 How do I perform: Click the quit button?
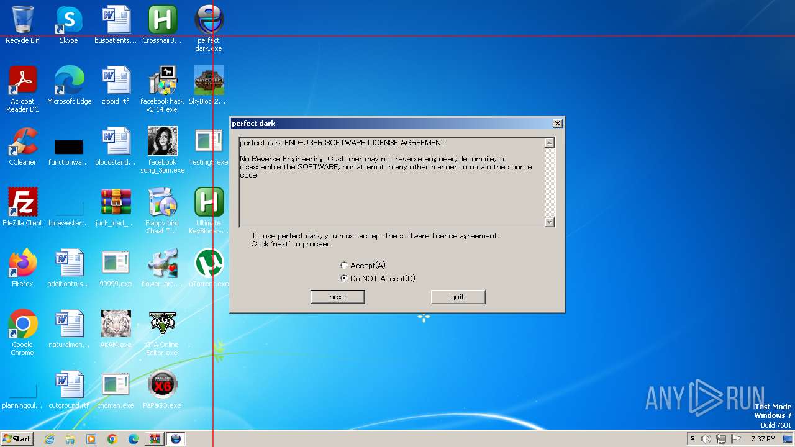tap(458, 297)
